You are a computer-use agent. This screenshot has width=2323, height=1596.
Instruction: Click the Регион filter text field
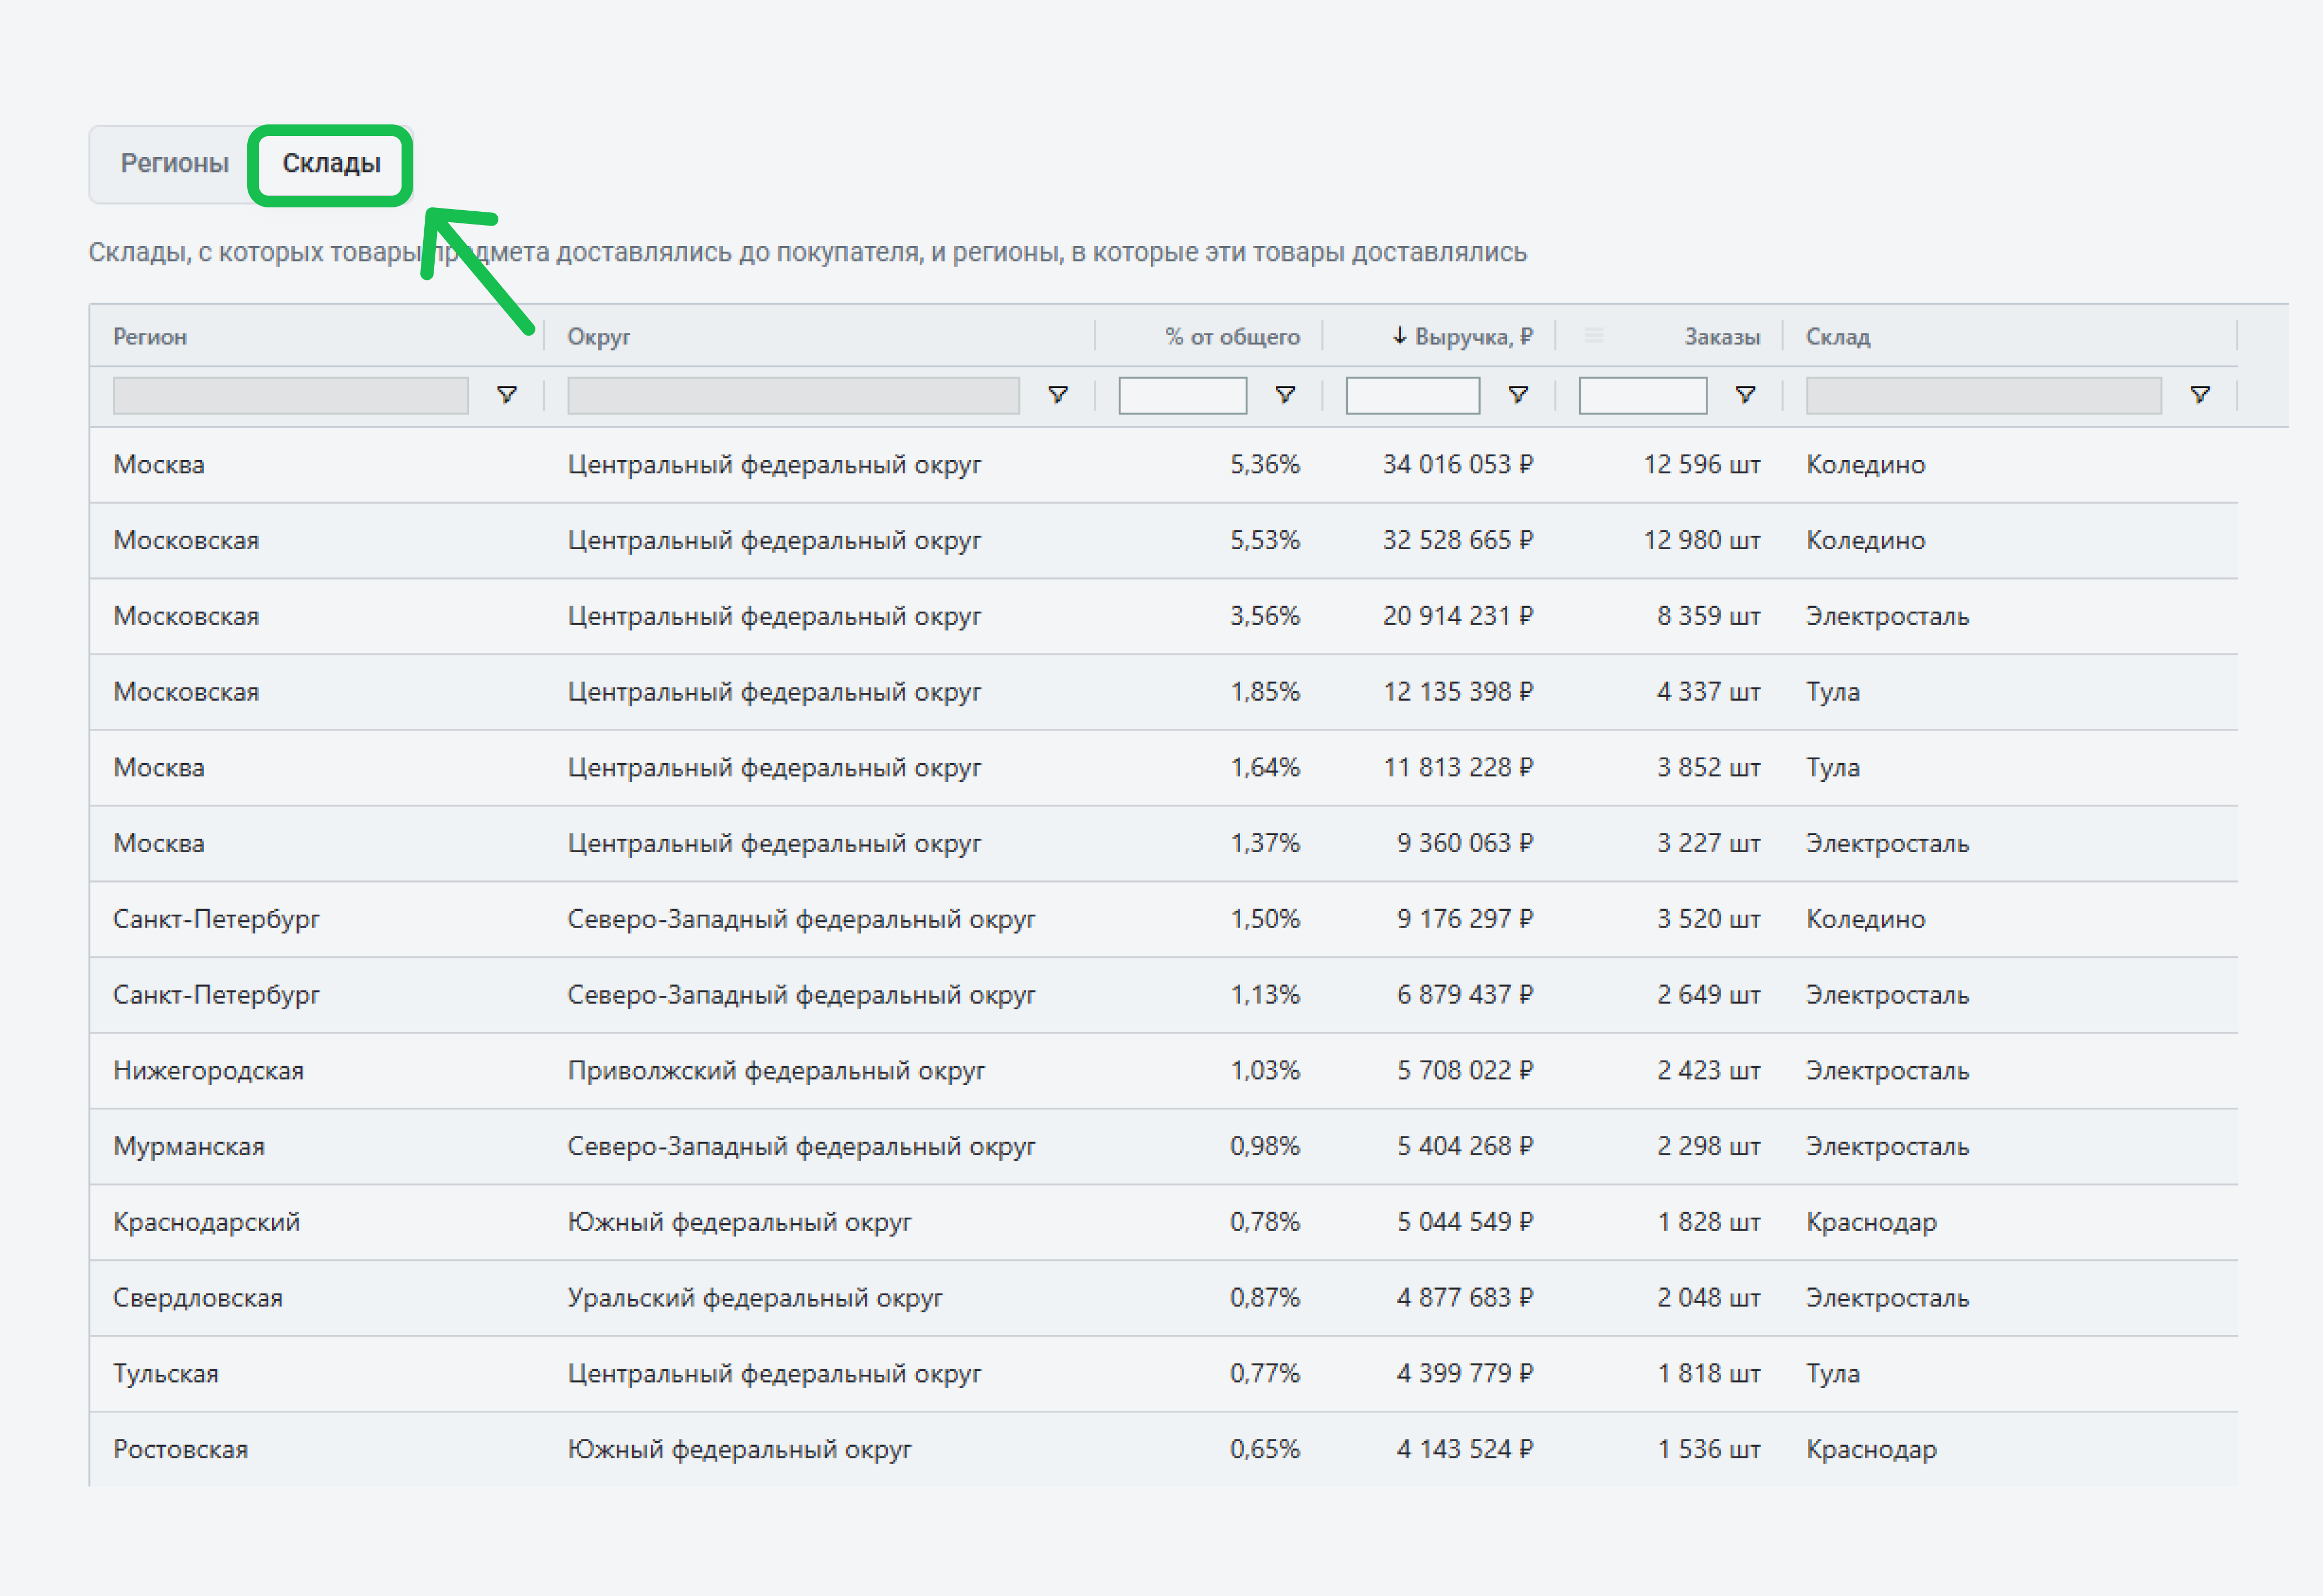(290, 395)
